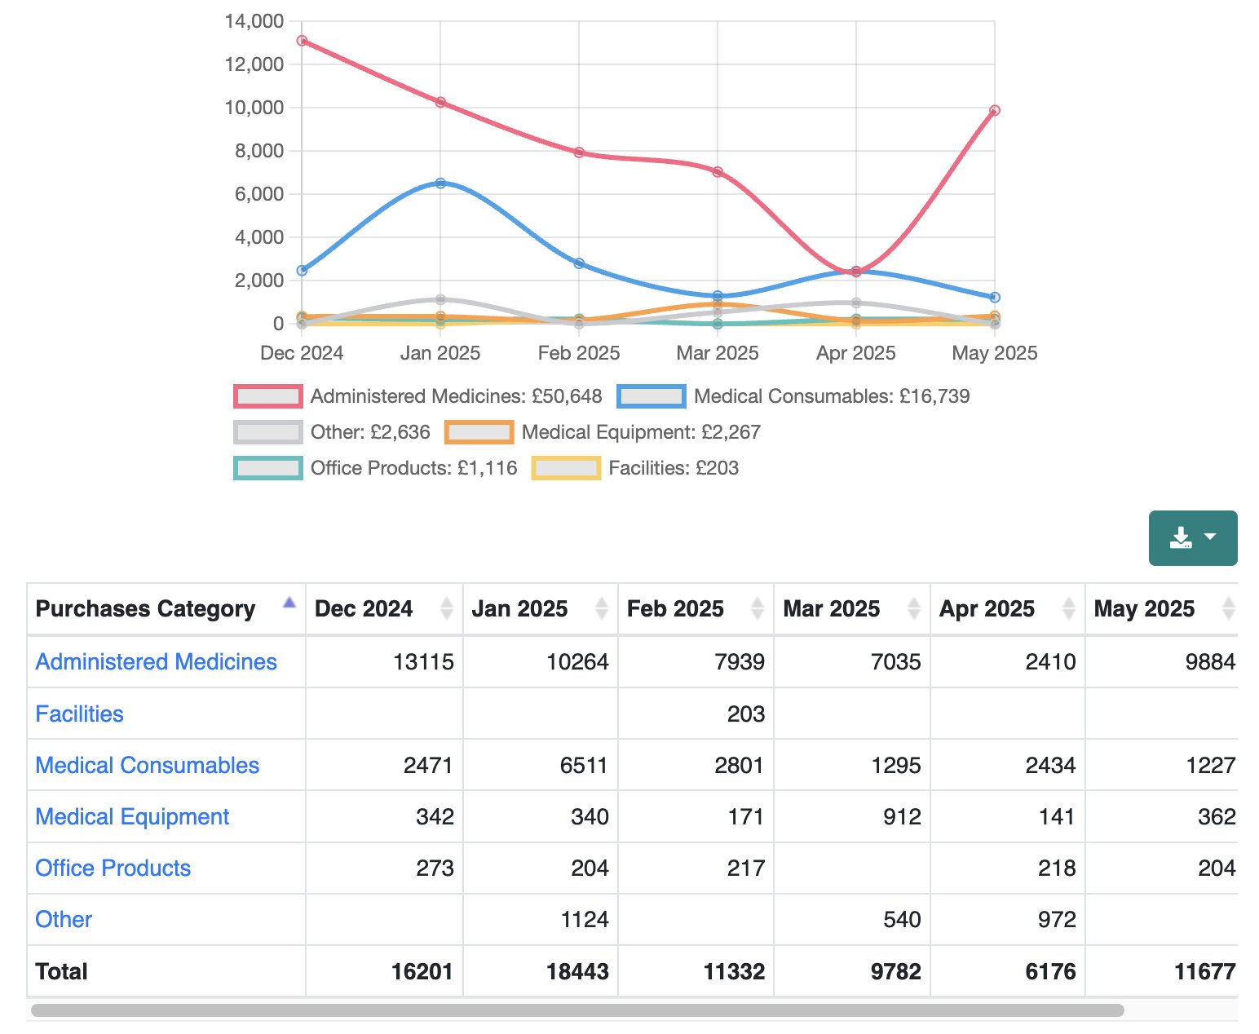The height and width of the screenshot is (1034, 1259).
Task: Open the Medical Equipment category link
Action: [132, 817]
